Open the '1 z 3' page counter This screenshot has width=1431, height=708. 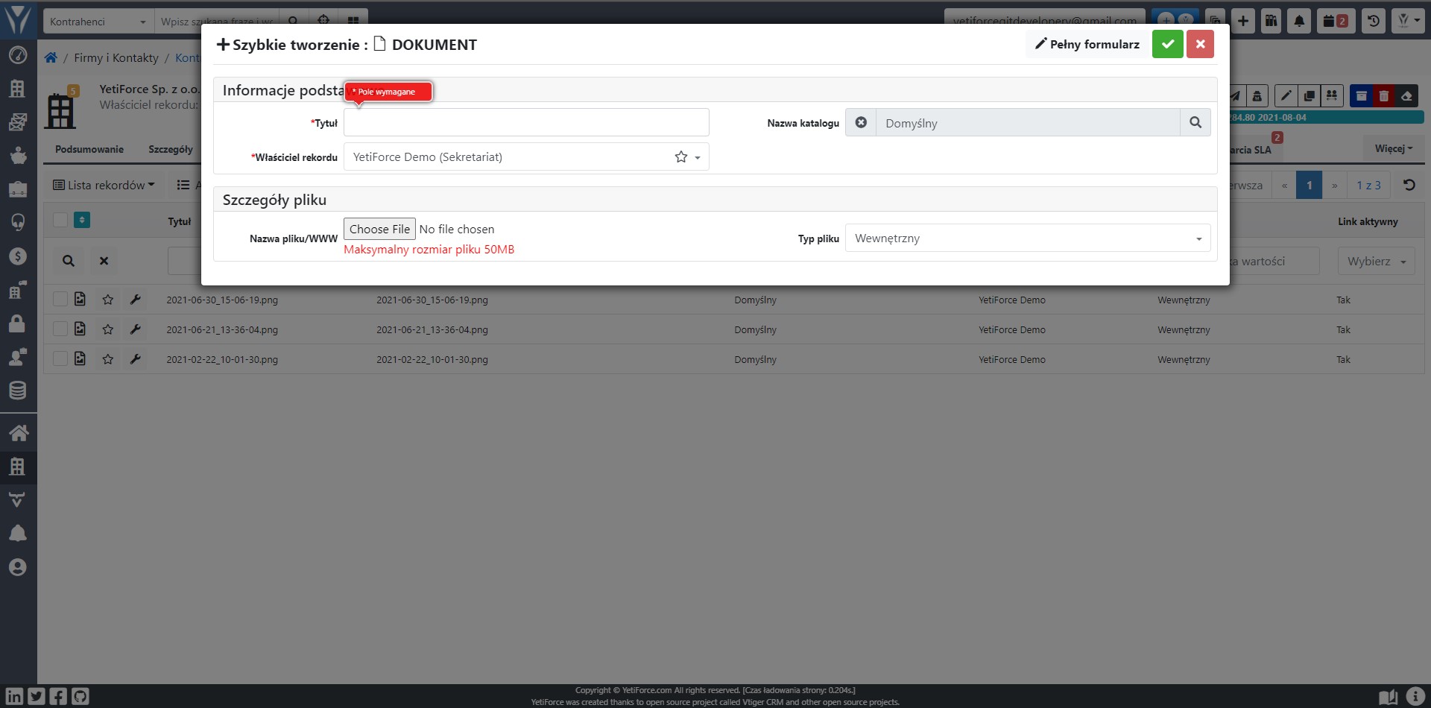[1368, 185]
